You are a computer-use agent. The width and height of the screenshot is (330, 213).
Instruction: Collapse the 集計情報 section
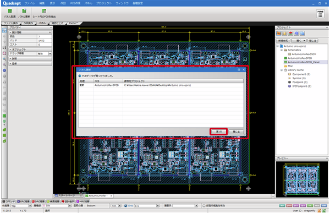[10, 32]
